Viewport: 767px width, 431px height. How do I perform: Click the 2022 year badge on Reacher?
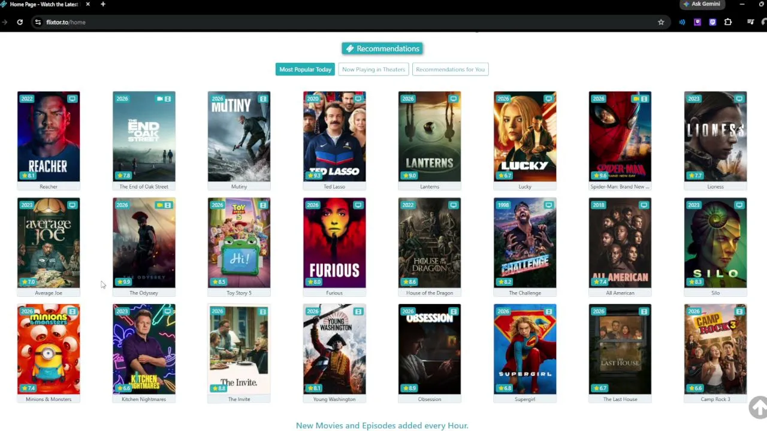[27, 99]
